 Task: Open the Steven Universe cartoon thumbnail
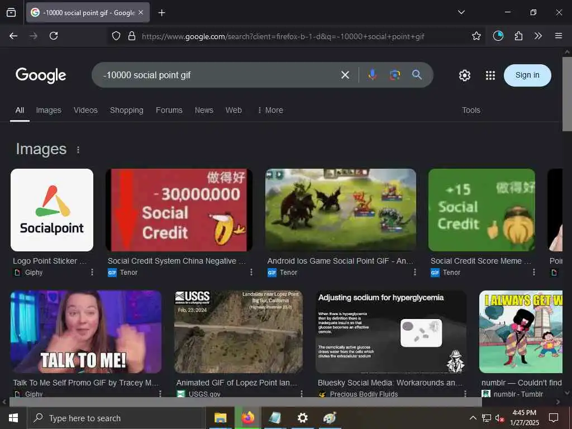tap(521, 332)
